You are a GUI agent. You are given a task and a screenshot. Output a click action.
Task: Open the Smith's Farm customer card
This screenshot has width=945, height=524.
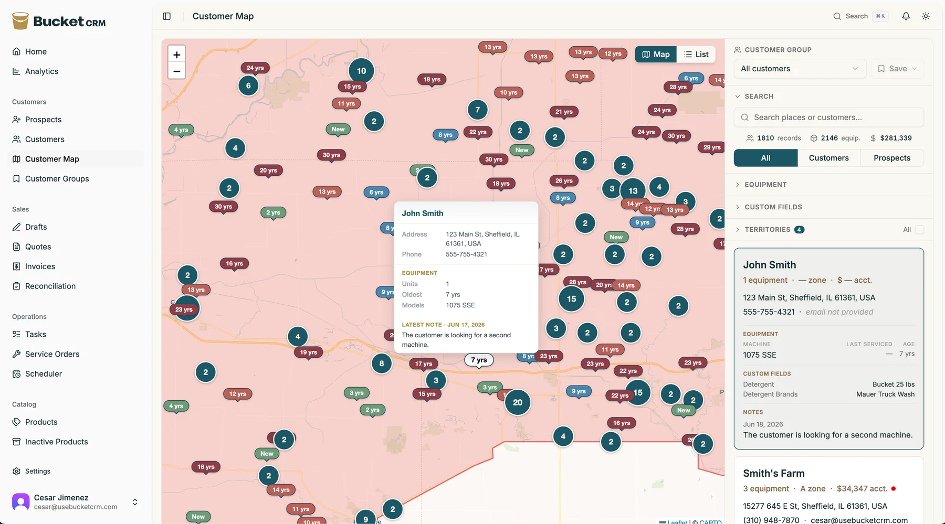point(828,490)
